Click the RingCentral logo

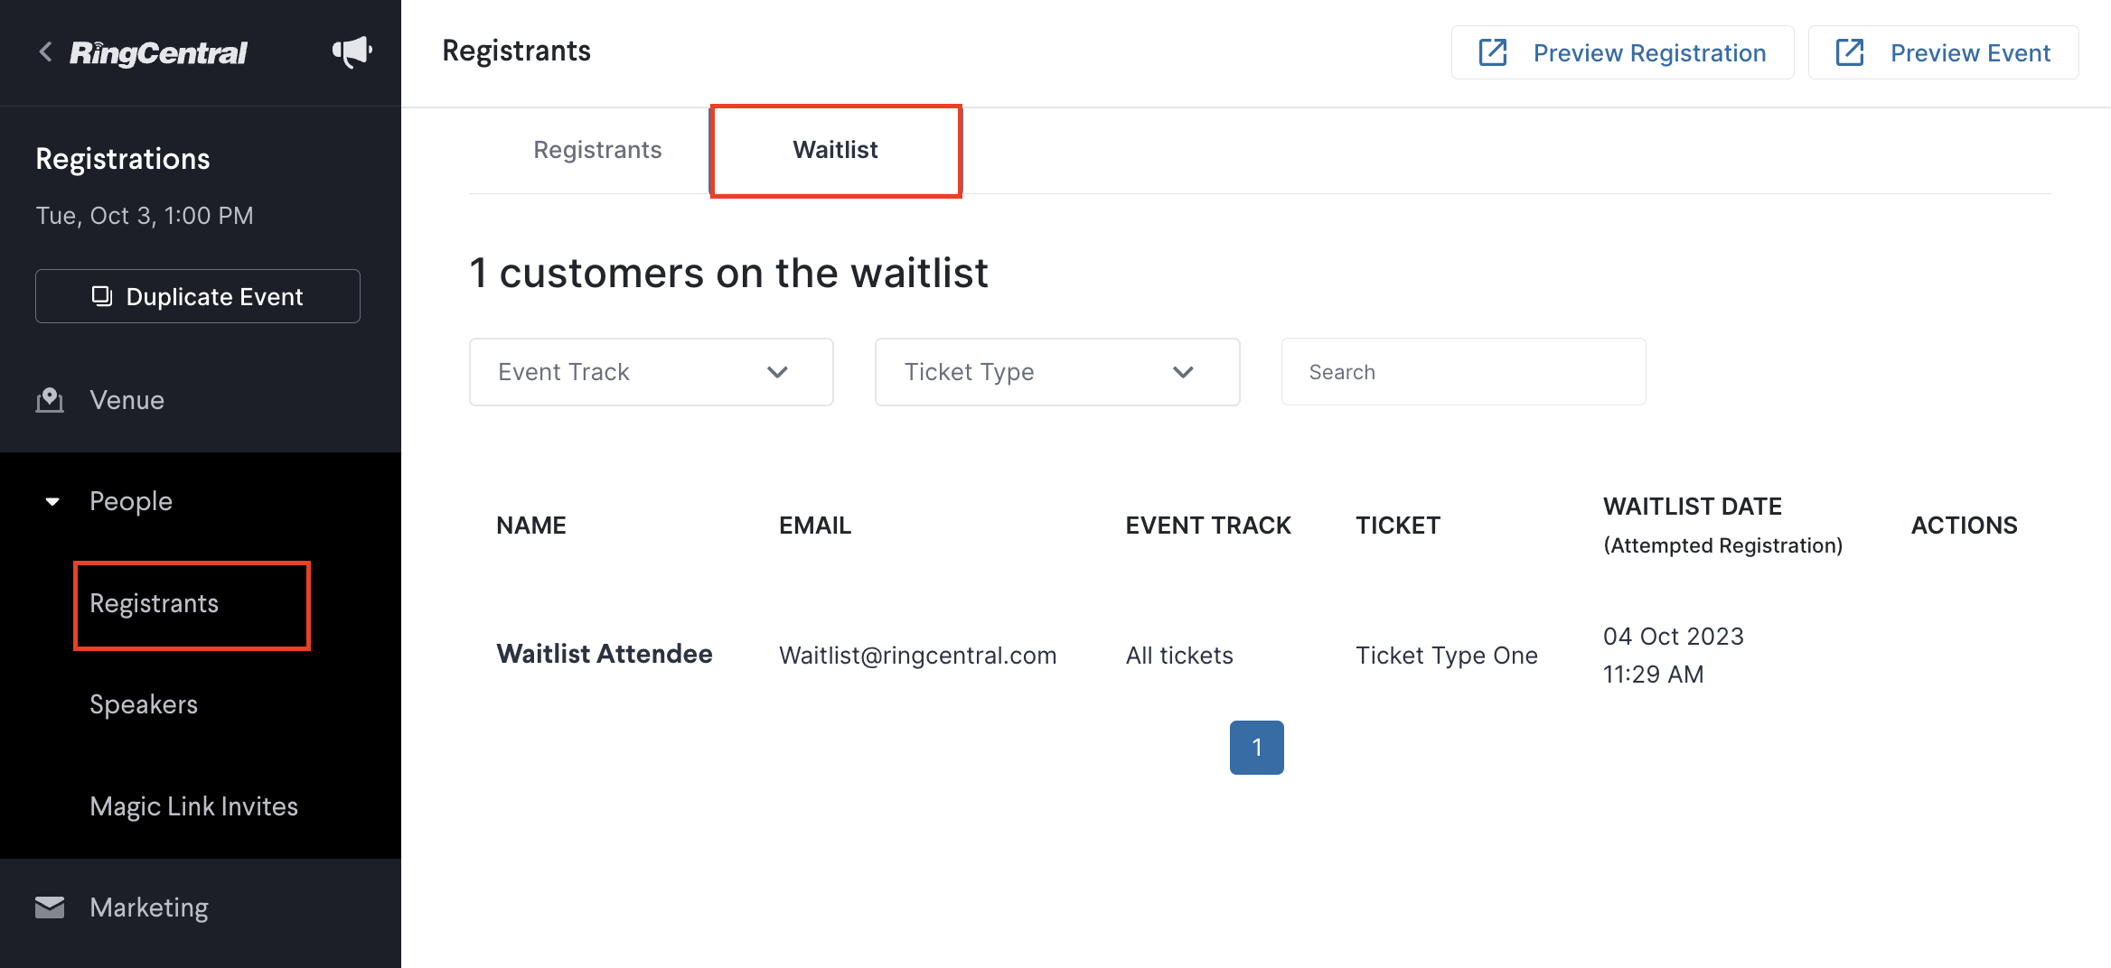click(158, 52)
